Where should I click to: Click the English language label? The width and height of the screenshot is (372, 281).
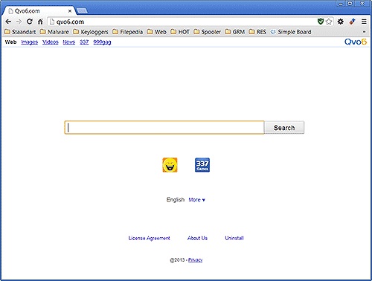coord(176,200)
